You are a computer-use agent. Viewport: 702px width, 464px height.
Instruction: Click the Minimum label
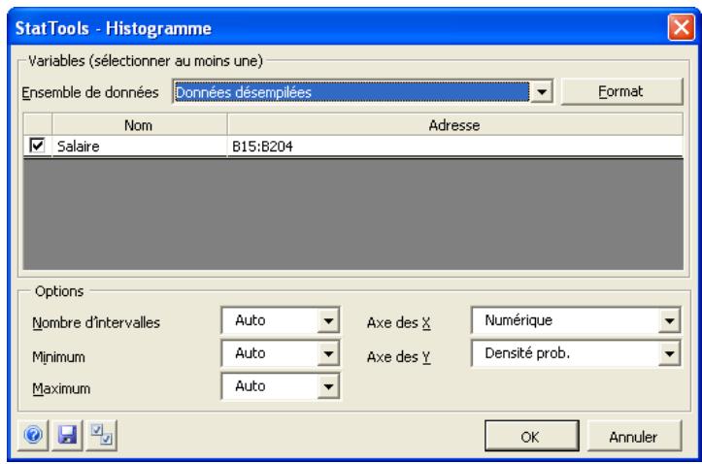pos(58,356)
